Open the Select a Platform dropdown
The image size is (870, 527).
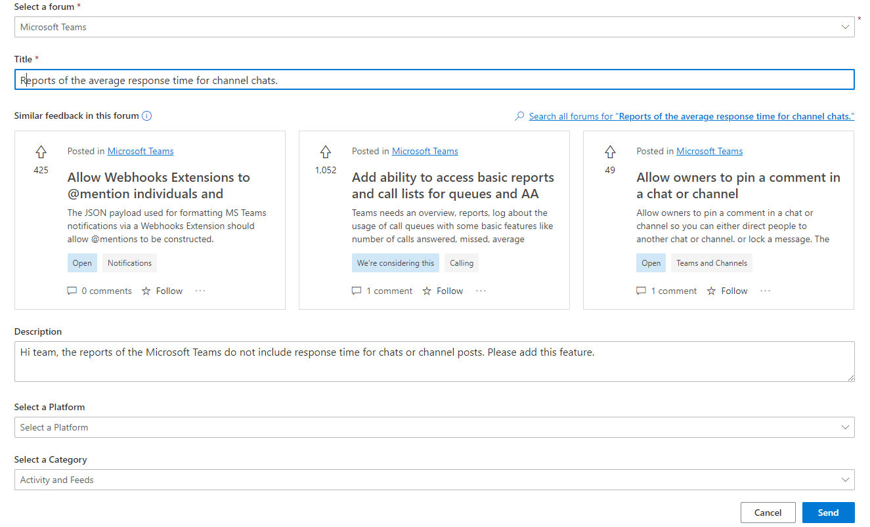pos(435,427)
